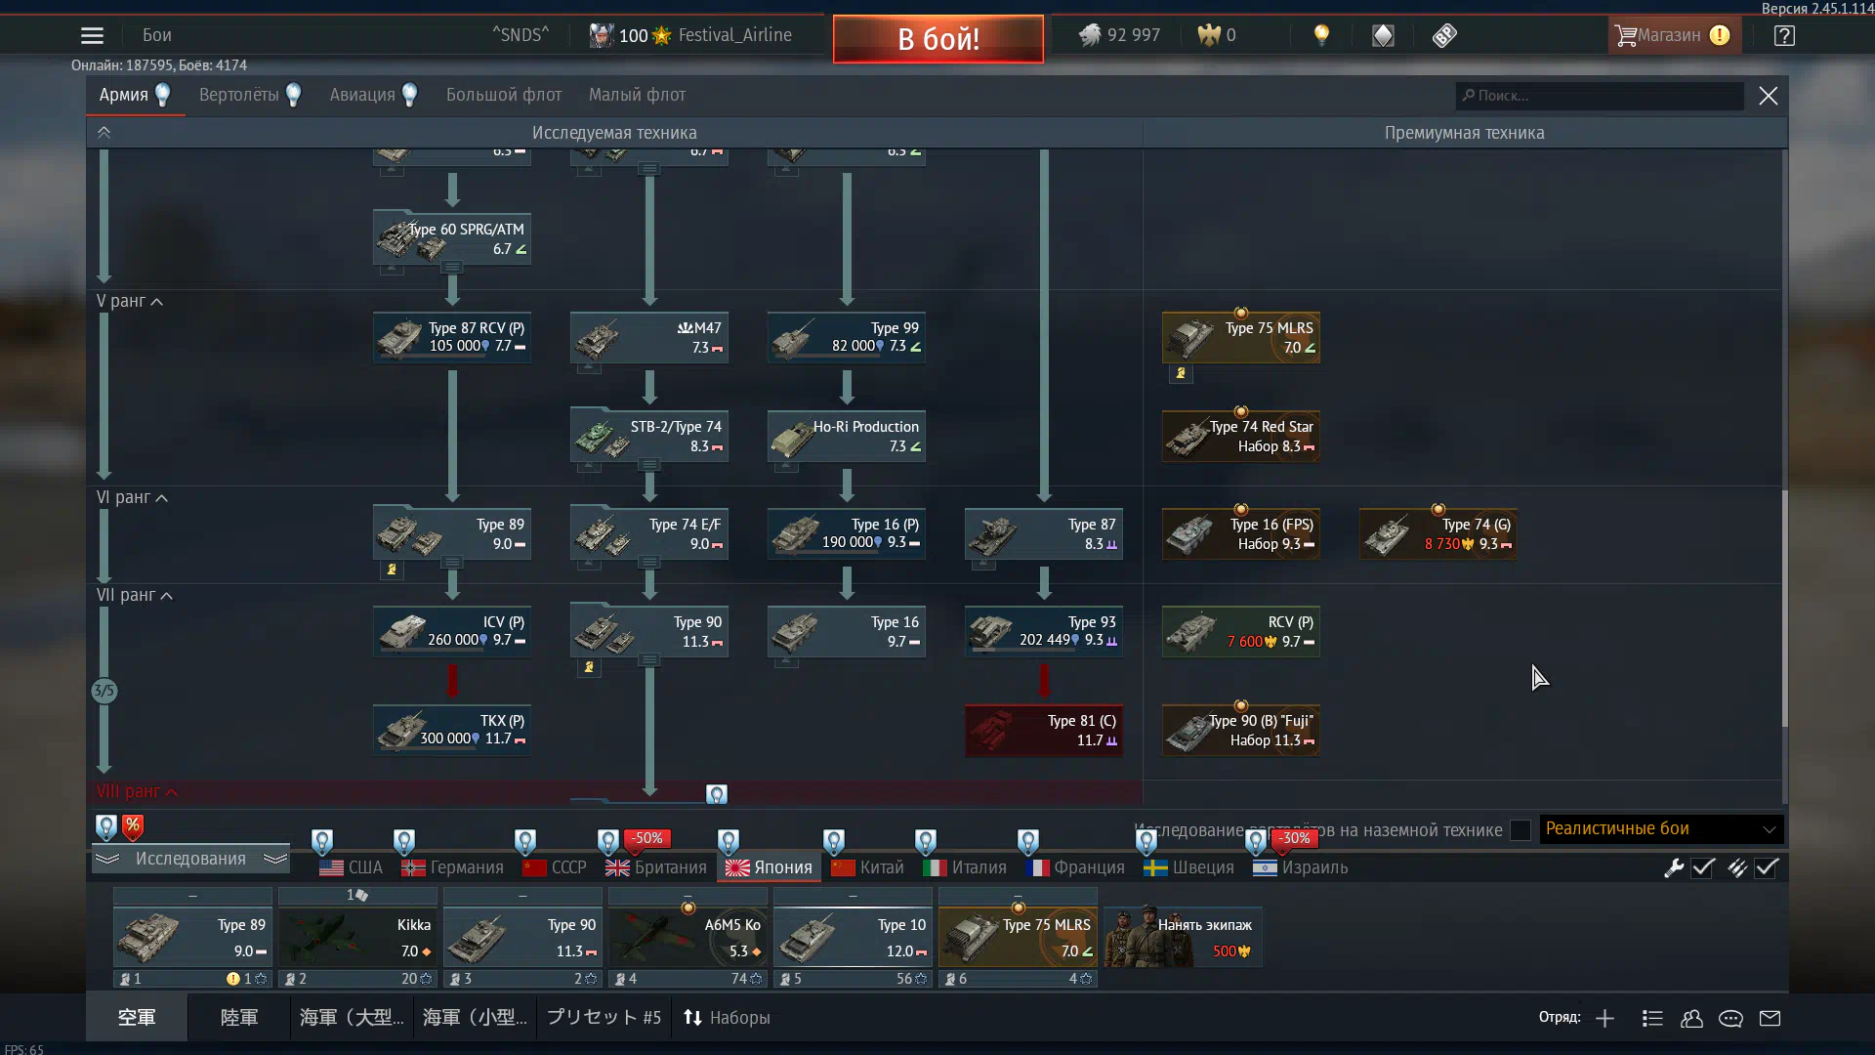1875x1055 pixels.
Task: Click the search field Поиск
Action: pos(1599,96)
